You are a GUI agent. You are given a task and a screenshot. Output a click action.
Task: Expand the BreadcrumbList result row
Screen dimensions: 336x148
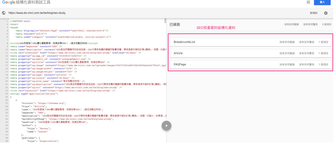click(250, 42)
